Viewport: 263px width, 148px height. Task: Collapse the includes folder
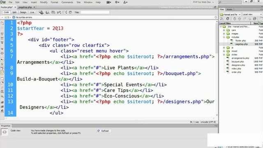click(224, 37)
